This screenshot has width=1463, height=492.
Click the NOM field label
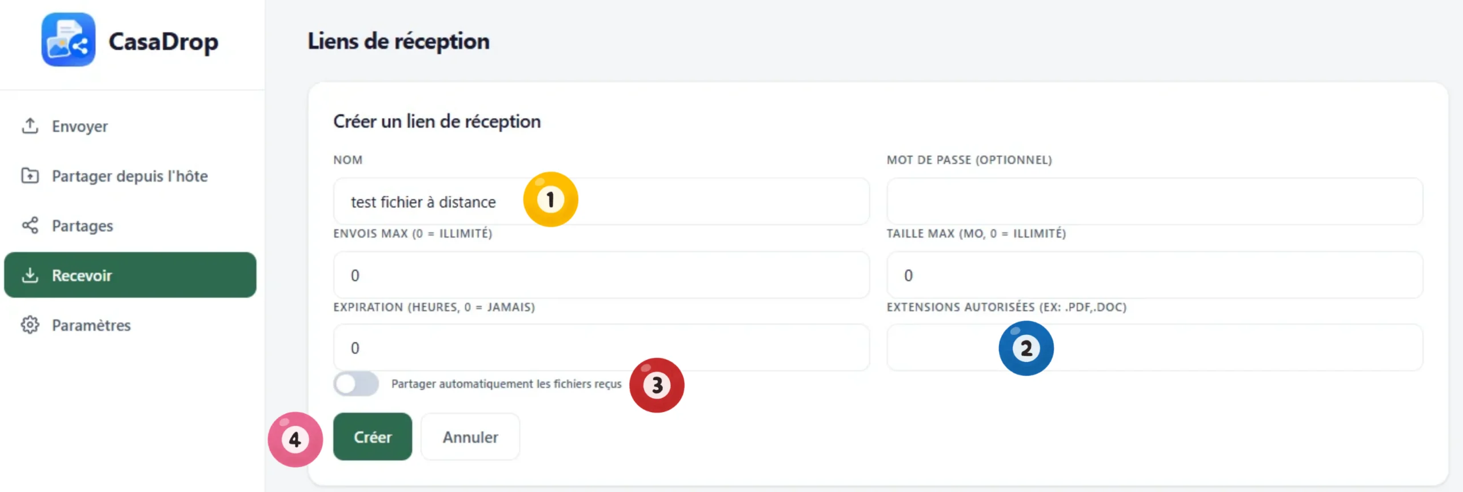(x=348, y=160)
